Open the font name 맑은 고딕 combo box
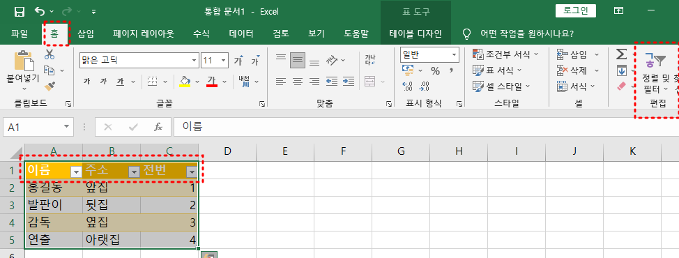 pyautogui.click(x=139, y=61)
